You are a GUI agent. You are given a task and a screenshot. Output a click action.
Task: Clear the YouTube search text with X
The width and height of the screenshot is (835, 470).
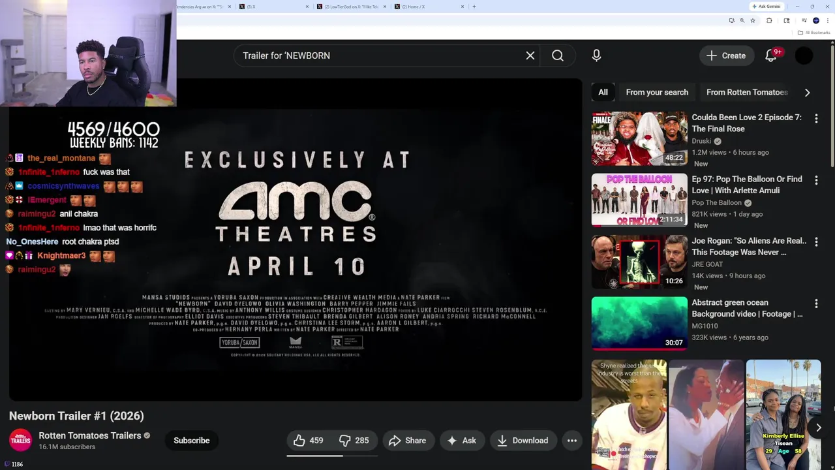(x=530, y=55)
